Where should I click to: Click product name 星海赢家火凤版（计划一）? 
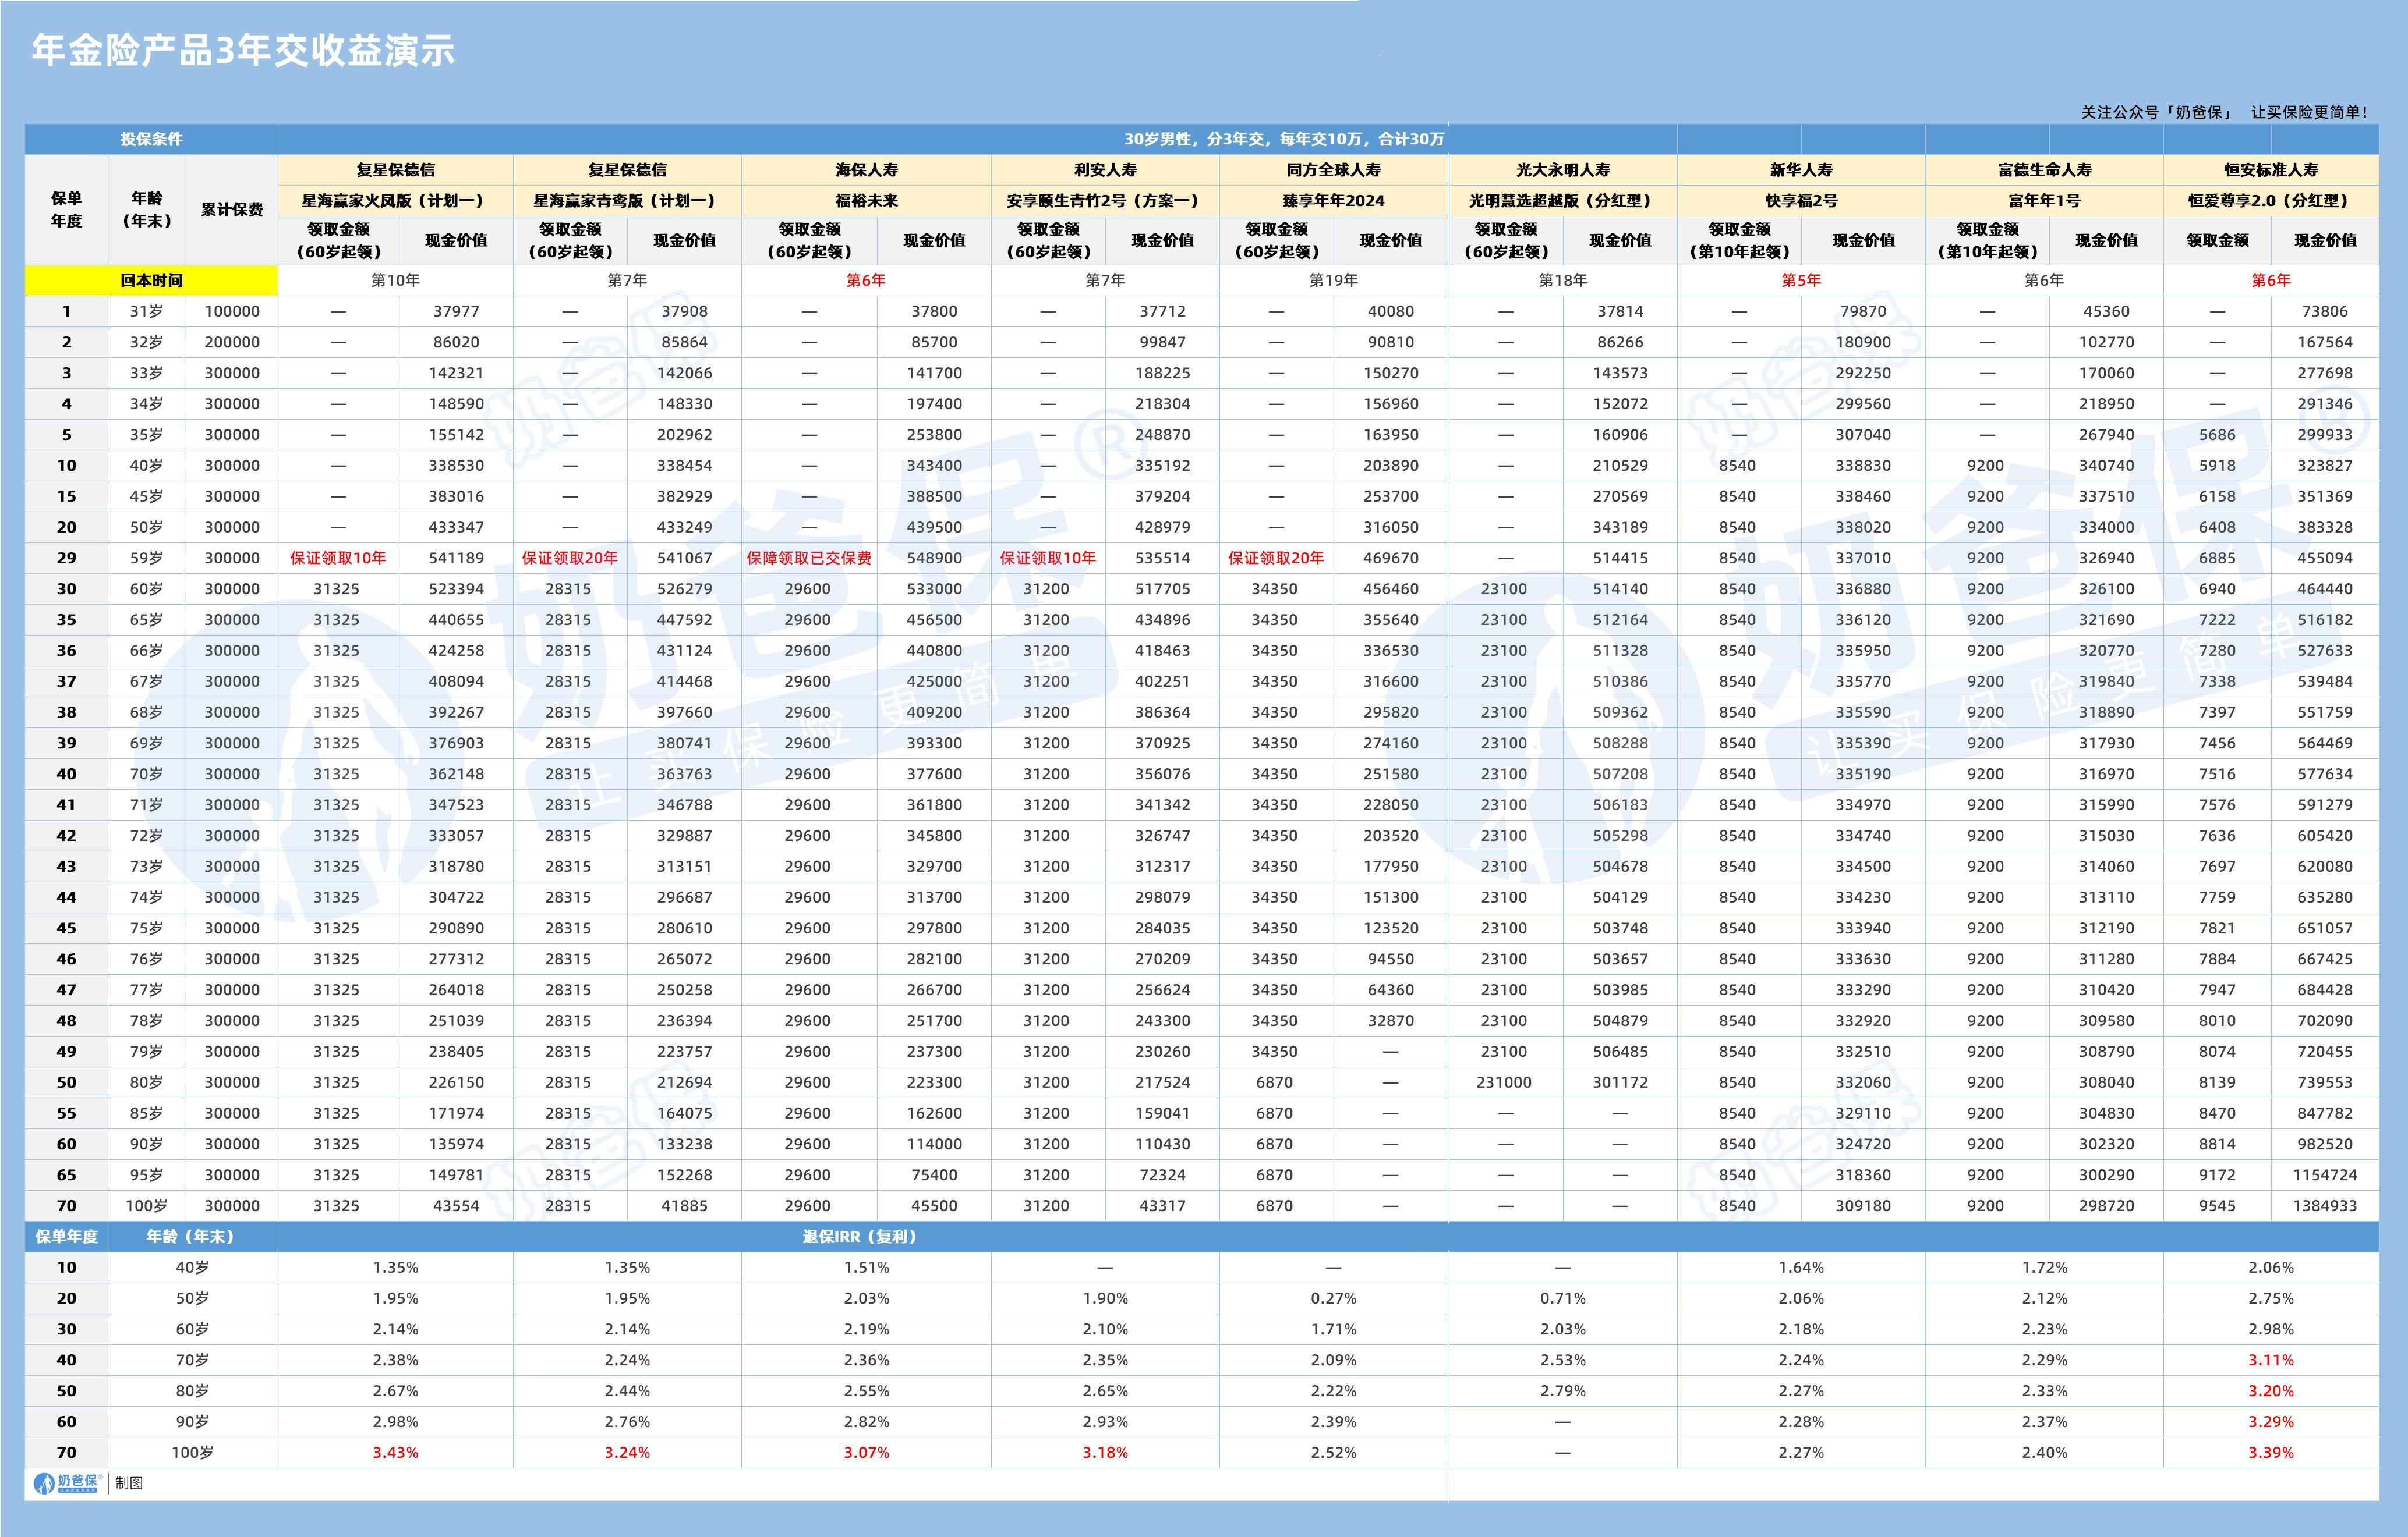click(x=395, y=201)
